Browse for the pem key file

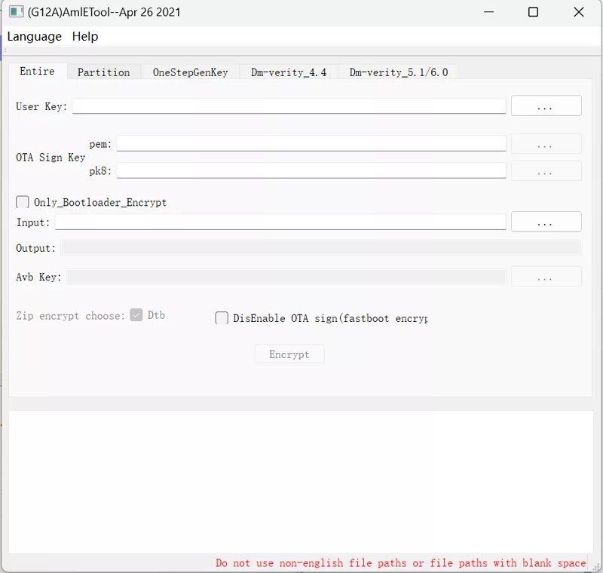point(546,144)
